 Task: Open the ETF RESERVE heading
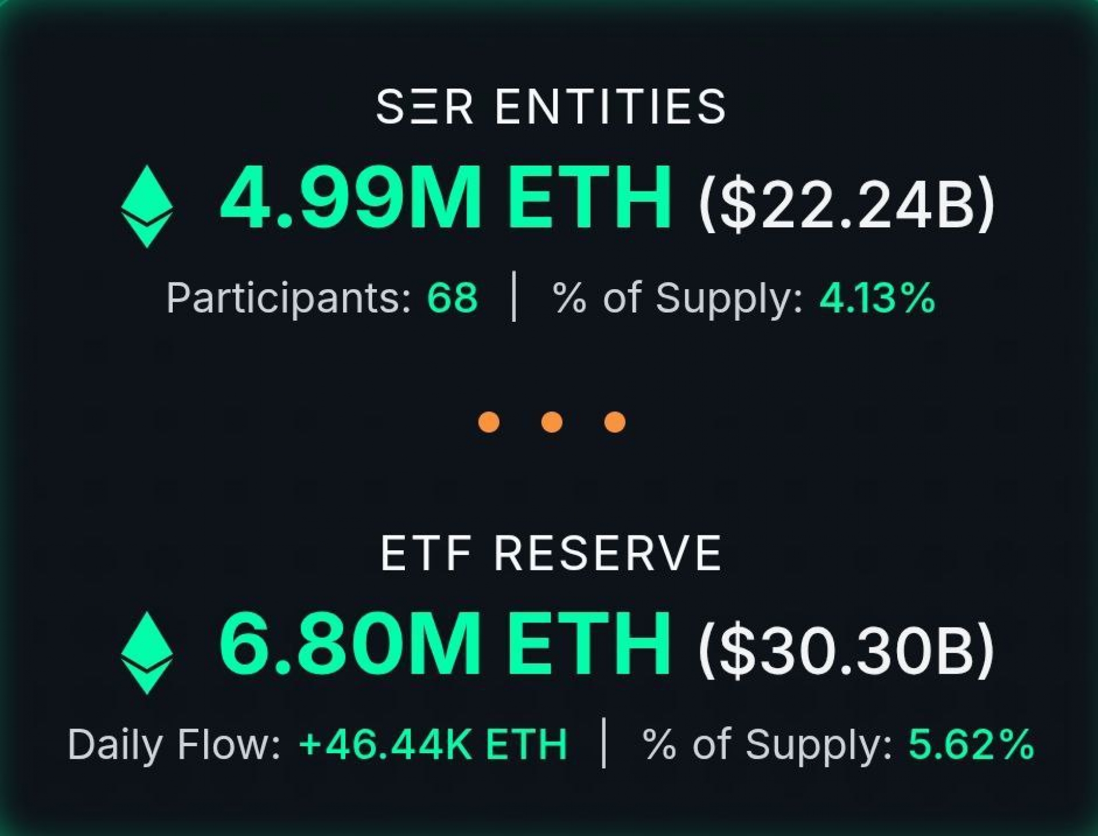point(551,553)
